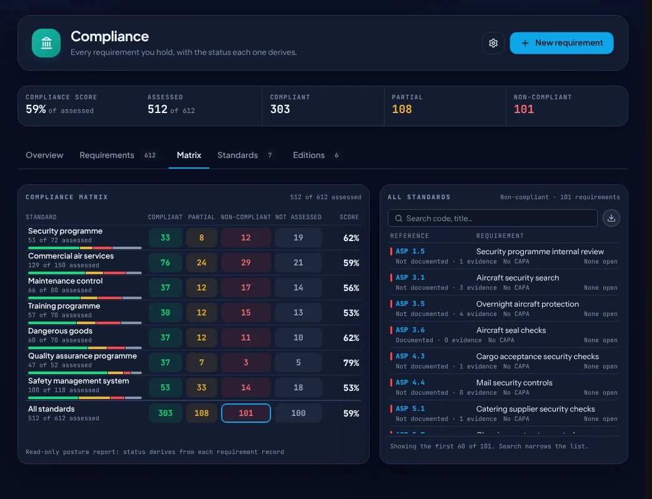652x499 pixels.
Task: Open ASP 3.1 Aircraft security search
Action: point(503,282)
